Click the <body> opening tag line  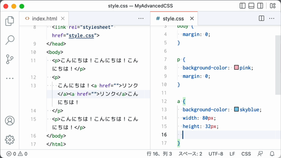tap(54, 52)
